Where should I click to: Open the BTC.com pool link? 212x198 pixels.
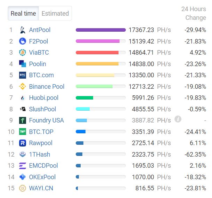(x=41, y=75)
